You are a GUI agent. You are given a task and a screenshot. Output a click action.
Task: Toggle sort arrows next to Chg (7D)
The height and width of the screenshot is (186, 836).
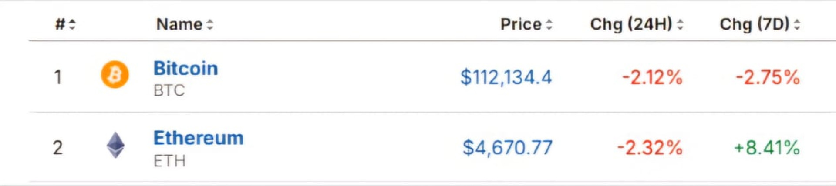point(797,24)
